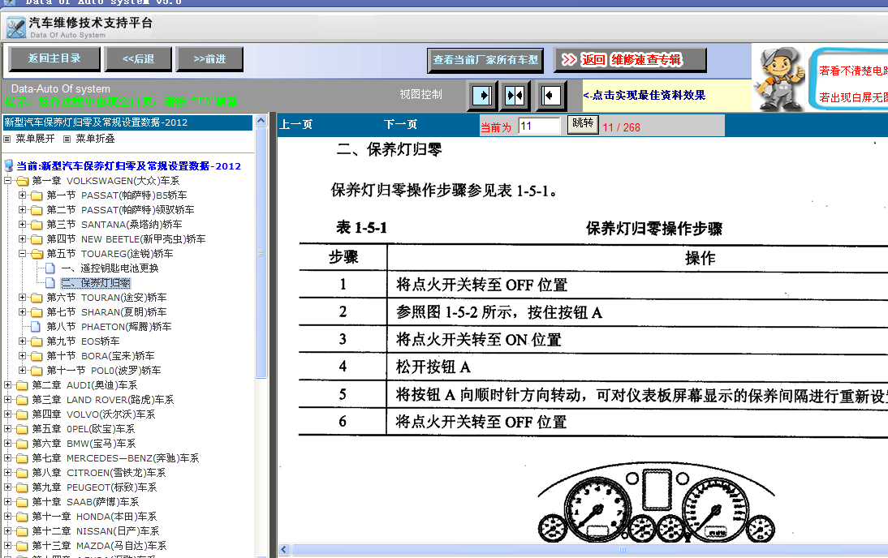The image size is (888, 558).
Task: Expand 第一节 PASSAT B5 node
Action: click(22, 195)
